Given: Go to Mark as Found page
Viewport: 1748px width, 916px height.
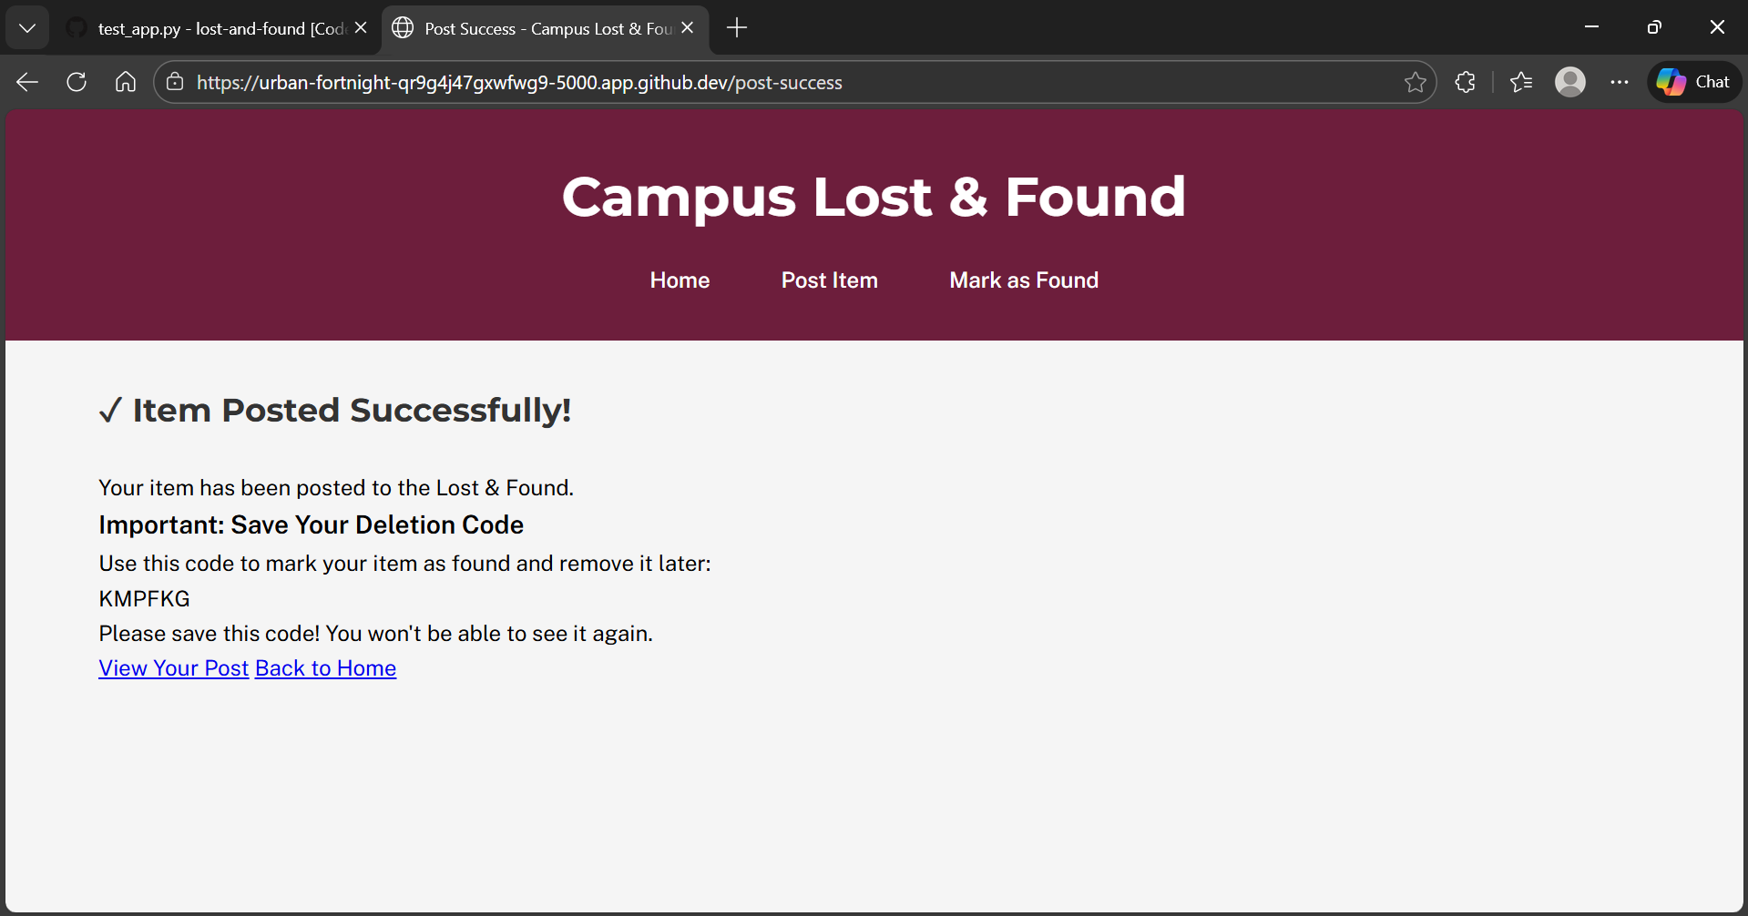Looking at the screenshot, I should (x=1024, y=280).
